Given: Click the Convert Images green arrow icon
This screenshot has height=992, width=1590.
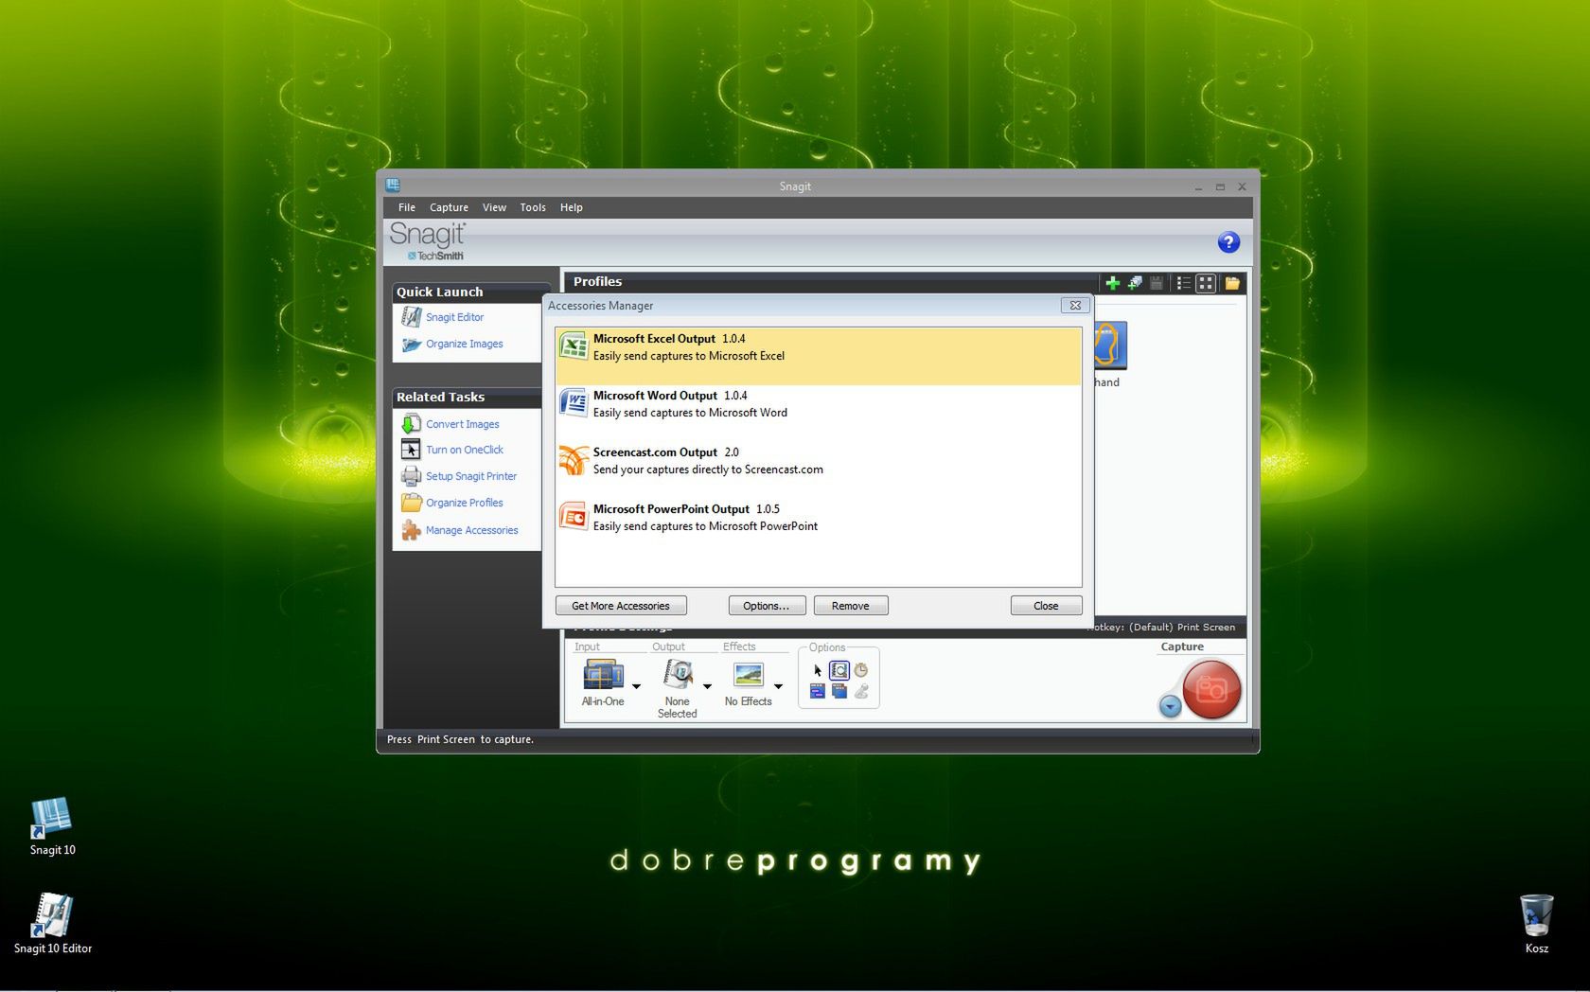Looking at the screenshot, I should click(411, 424).
